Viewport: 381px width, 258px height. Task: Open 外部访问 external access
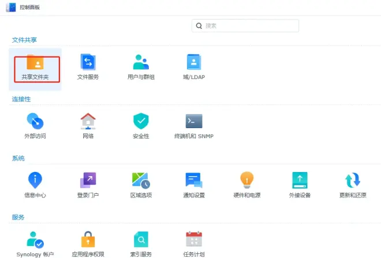click(x=35, y=121)
